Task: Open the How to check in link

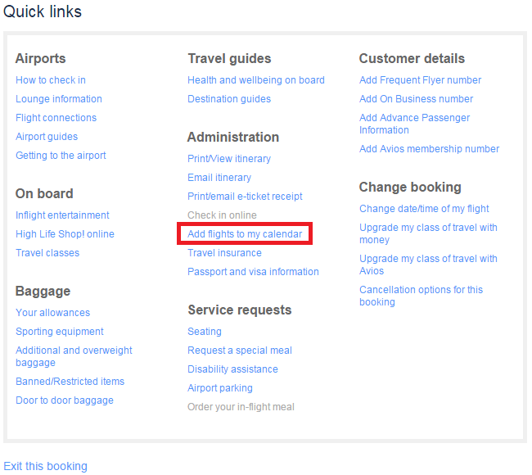Action: tap(51, 80)
